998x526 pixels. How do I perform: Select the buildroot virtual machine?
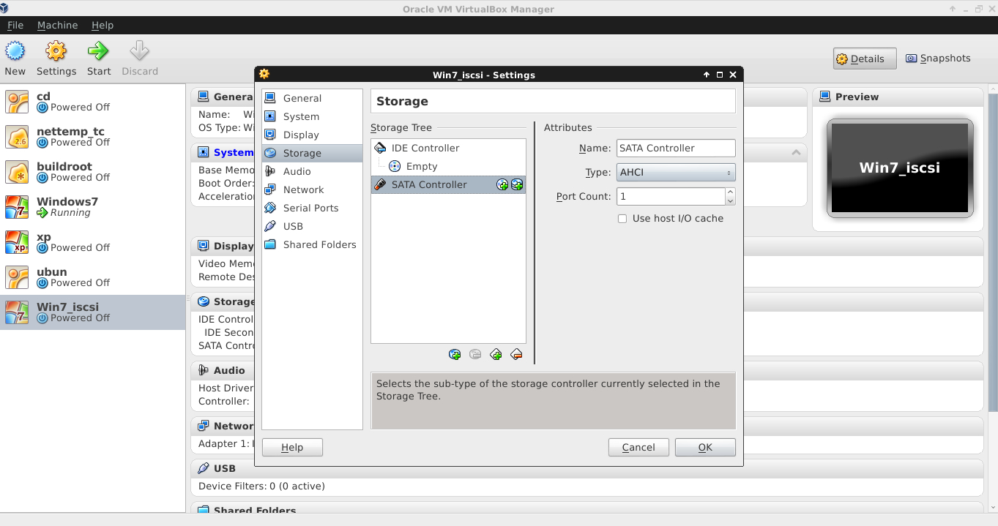(x=92, y=172)
